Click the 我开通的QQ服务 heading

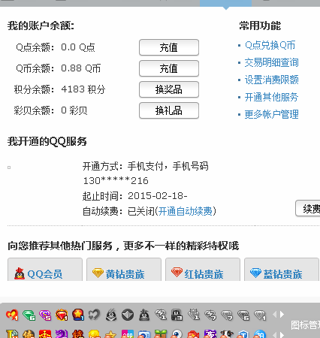point(47,141)
